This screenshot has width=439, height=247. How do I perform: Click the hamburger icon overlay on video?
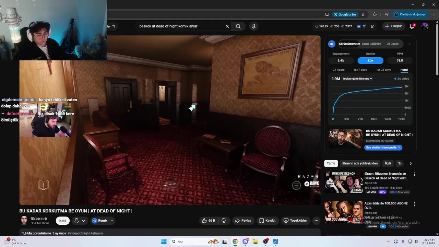pos(296,186)
